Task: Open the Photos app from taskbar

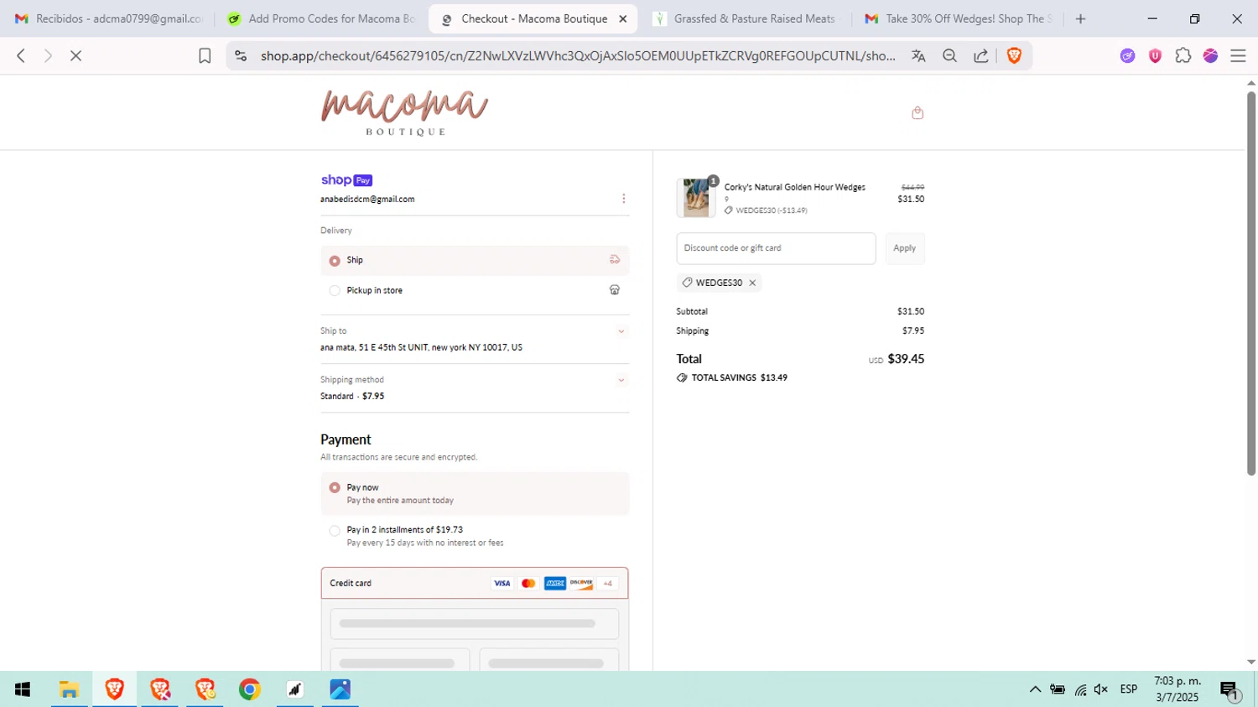Action: click(340, 689)
